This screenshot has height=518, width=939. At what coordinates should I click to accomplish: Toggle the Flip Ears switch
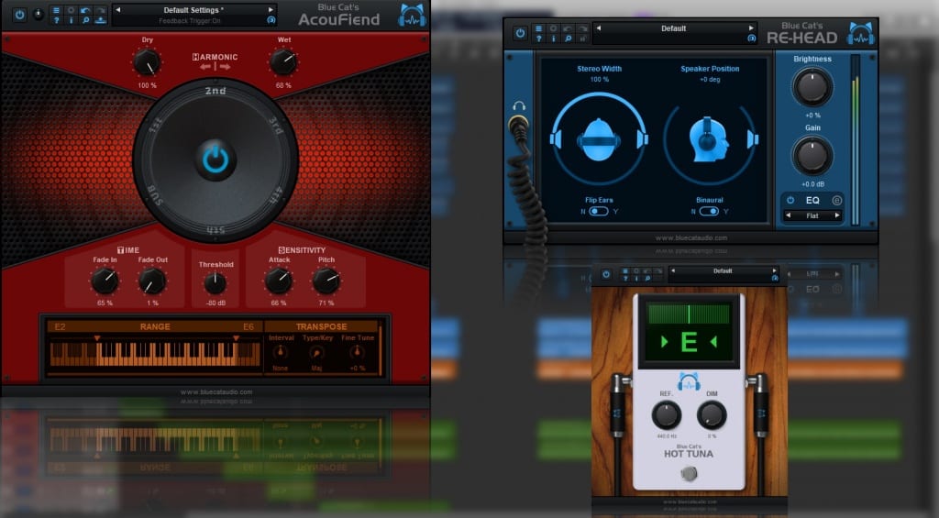click(x=599, y=211)
